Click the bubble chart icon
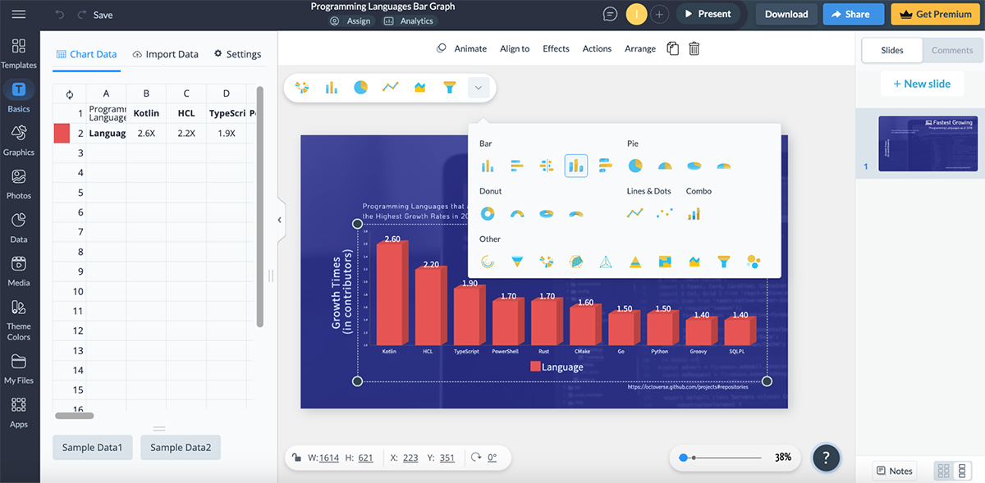This screenshot has height=483, width=985. [x=754, y=262]
